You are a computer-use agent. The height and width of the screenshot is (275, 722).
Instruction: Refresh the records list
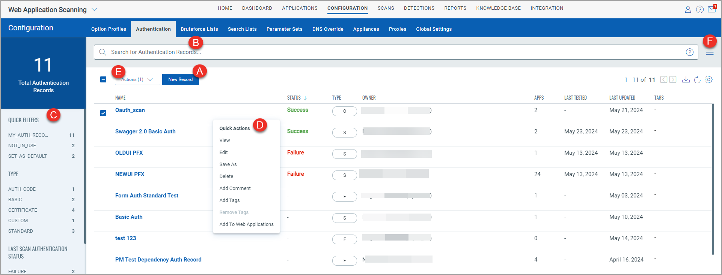coord(697,79)
